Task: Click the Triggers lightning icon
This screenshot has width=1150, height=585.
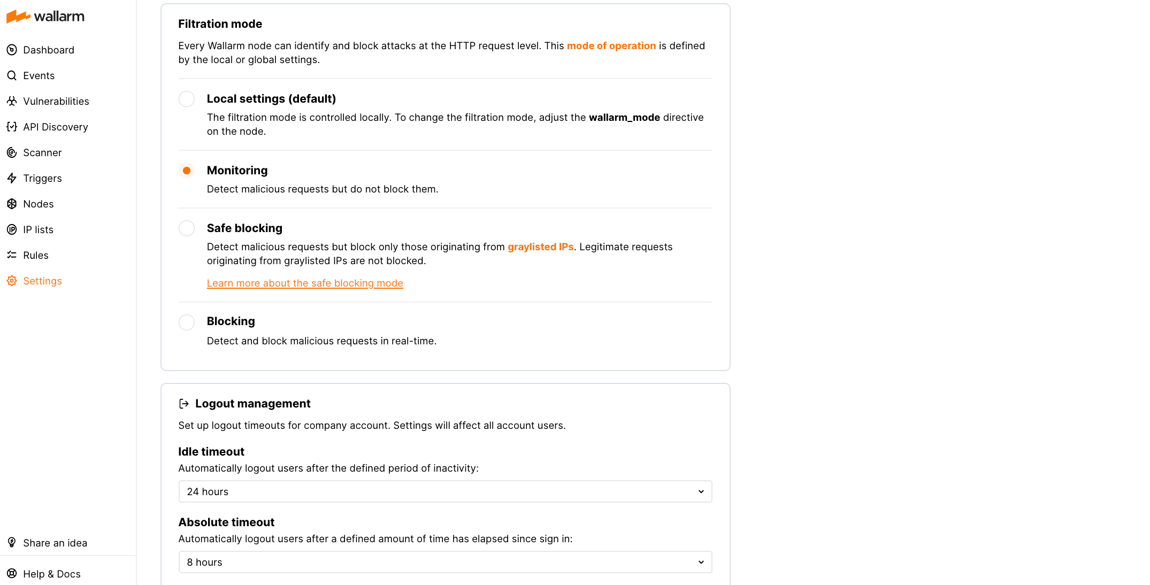Action: click(x=12, y=178)
